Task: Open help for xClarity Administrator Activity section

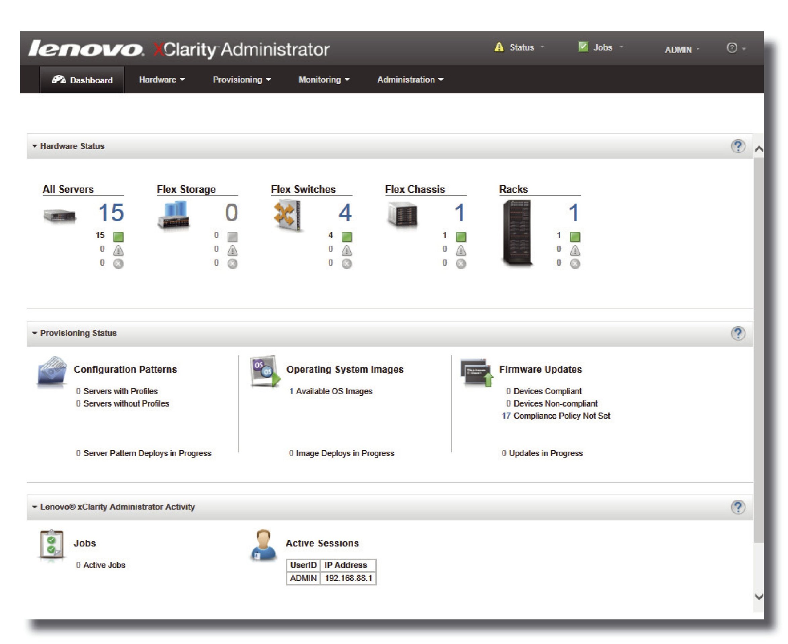Action: point(738,507)
